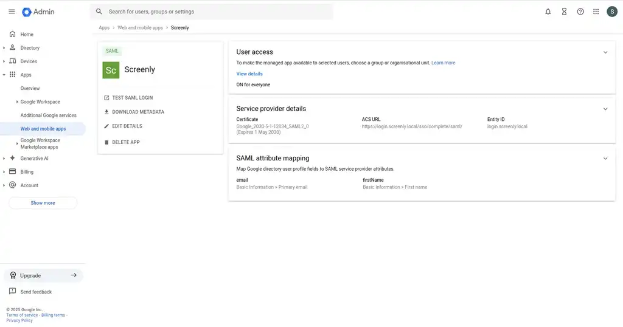Viewport: 623px width, 327px height.
Task: Click the Send feedback label
Action: click(x=36, y=292)
